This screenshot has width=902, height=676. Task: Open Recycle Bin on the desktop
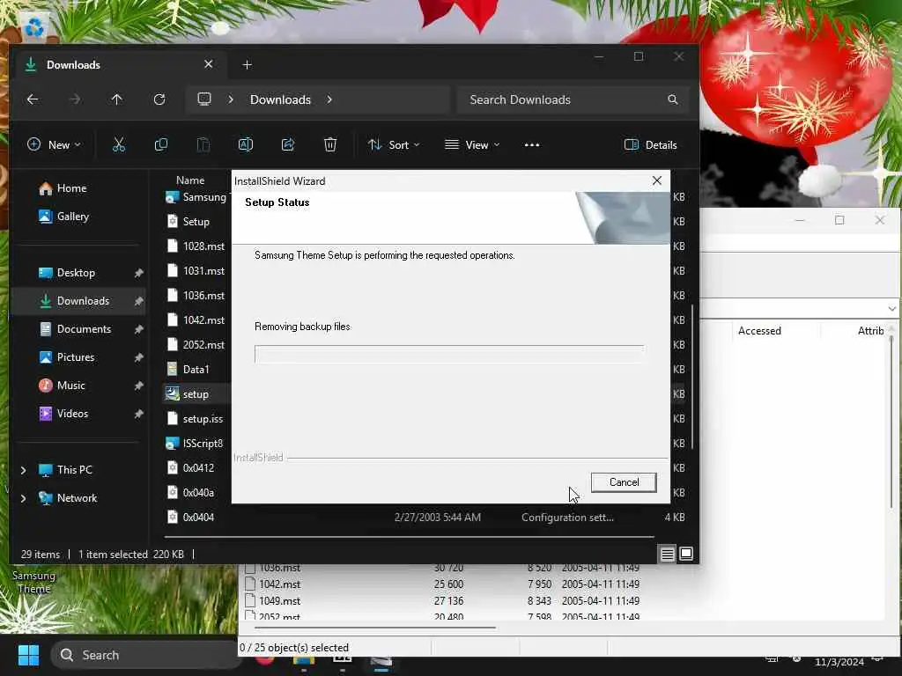point(34,27)
